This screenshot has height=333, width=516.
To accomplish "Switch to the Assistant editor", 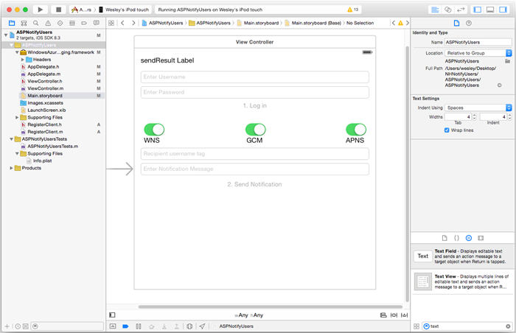I will tap(448, 10).
